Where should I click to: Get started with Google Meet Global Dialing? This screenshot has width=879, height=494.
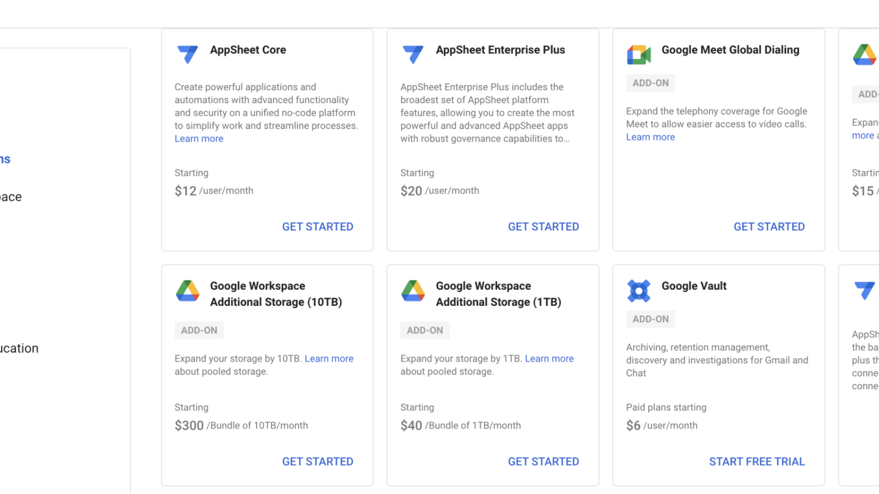tap(769, 227)
